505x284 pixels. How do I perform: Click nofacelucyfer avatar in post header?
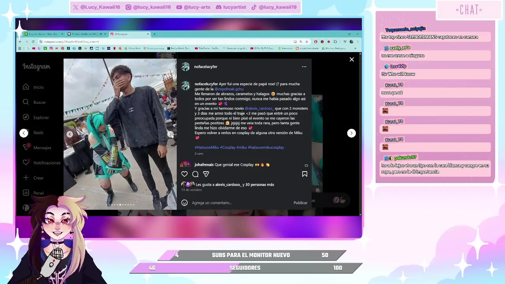click(x=185, y=67)
